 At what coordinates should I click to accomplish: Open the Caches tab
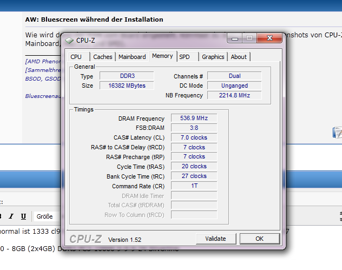pos(102,57)
